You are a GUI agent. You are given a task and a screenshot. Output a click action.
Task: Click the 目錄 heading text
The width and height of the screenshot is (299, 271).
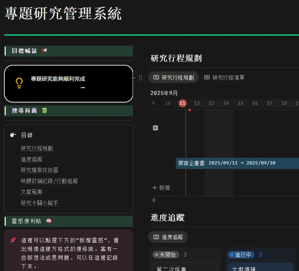pyautogui.click(x=27, y=135)
